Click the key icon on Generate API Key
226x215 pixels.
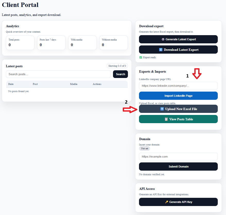(167, 202)
